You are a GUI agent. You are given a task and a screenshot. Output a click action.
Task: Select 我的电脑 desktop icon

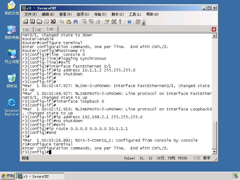pyautogui.click(x=12, y=32)
